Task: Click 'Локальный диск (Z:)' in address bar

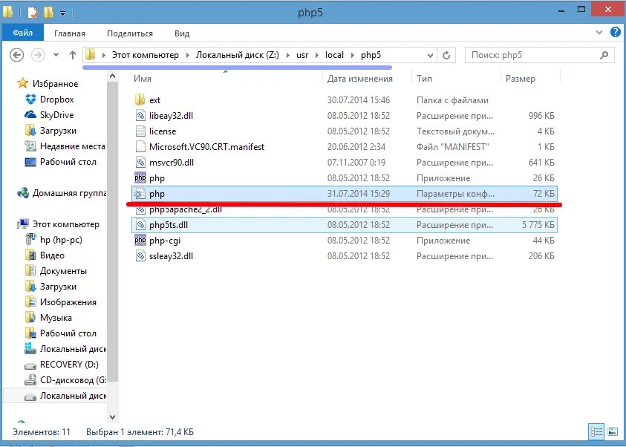Action: [x=237, y=55]
